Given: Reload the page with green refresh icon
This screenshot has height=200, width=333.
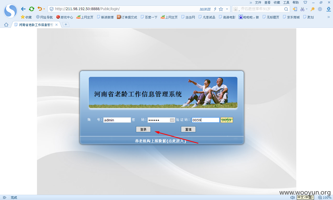Looking at the screenshot, I should tap(32, 9).
